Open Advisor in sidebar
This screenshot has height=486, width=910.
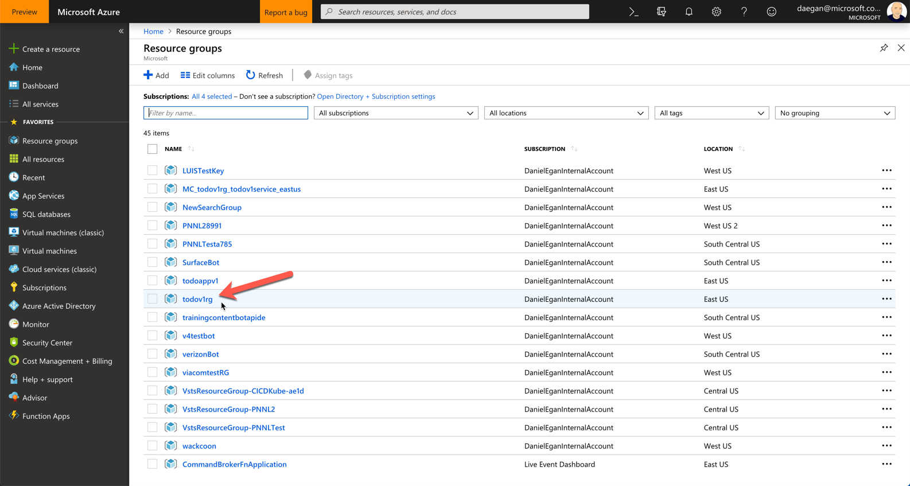point(34,398)
